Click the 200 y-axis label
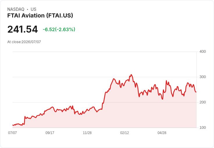The image size is (214, 148). pyautogui.click(x=203, y=102)
